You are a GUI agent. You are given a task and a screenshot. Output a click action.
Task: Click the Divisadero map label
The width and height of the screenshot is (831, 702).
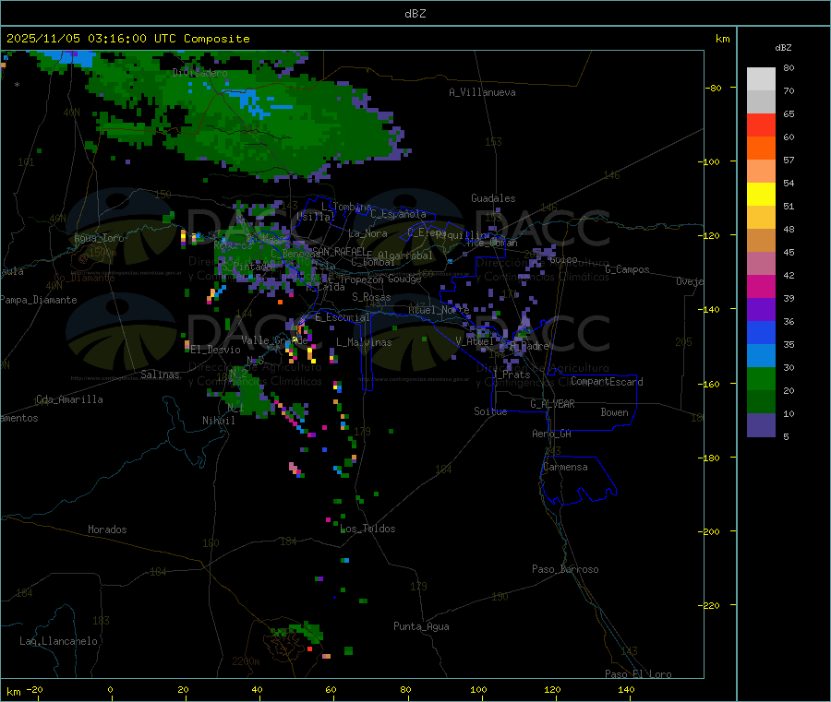click(199, 73)
